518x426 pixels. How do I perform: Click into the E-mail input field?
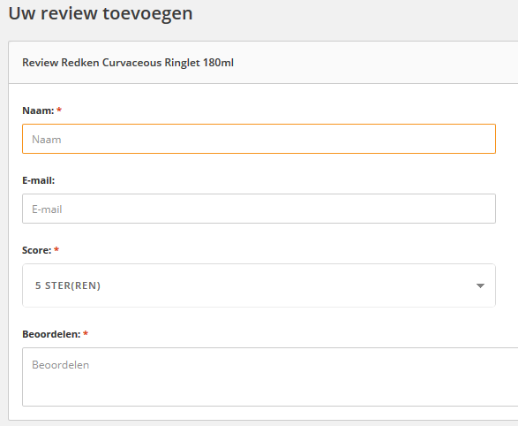259,209
